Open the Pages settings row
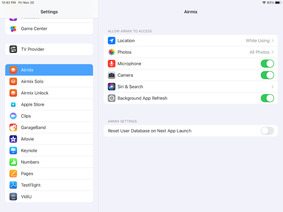The width and height of the screenshot is (283, 212). coord(27,174)
